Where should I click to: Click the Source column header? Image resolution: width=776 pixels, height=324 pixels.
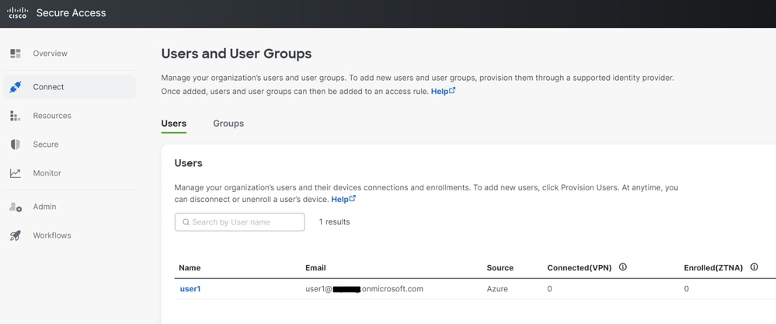499,267
